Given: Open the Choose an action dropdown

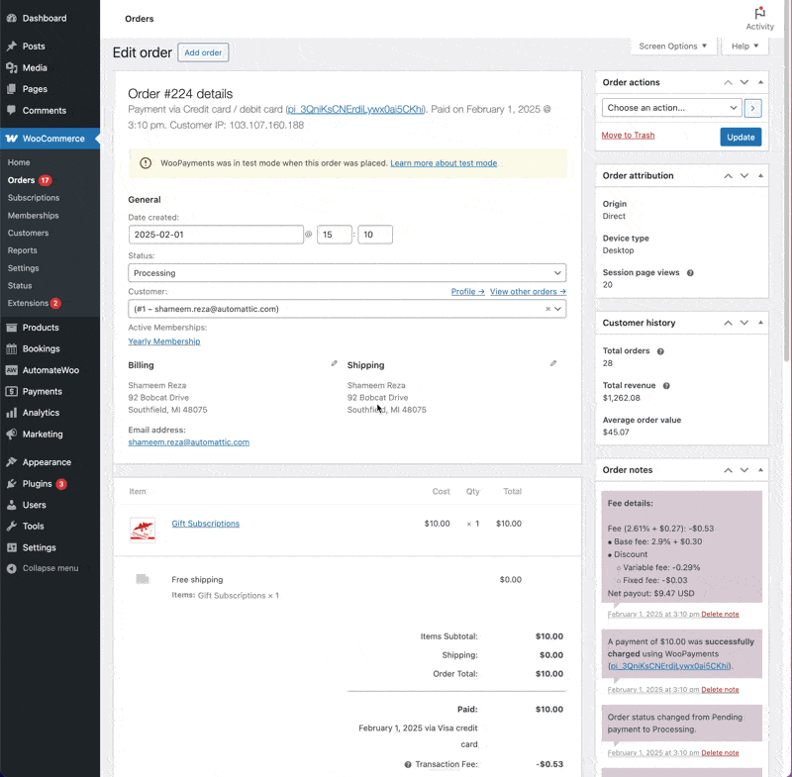Looking at the screenshot, I should 671,108.
